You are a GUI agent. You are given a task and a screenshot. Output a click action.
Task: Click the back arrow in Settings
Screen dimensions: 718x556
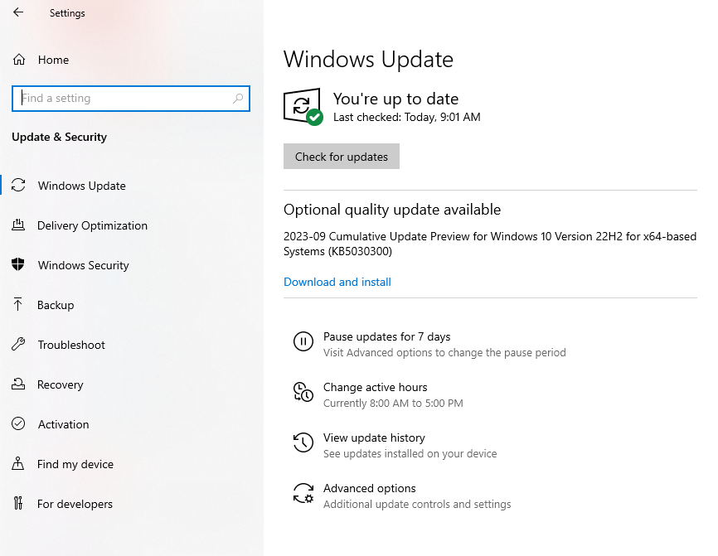click(18, 12)
